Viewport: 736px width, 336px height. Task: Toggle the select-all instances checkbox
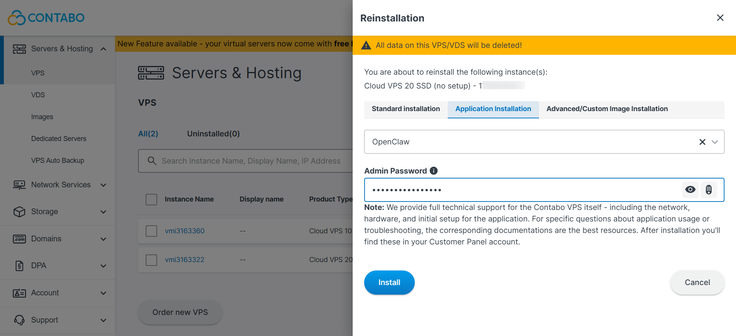(151, 199)
